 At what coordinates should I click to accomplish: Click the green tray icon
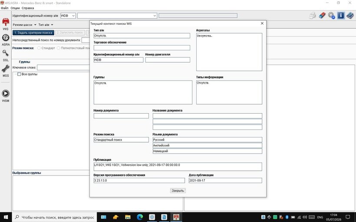275,217
